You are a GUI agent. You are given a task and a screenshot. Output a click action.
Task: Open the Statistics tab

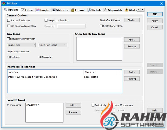point(61,10)
